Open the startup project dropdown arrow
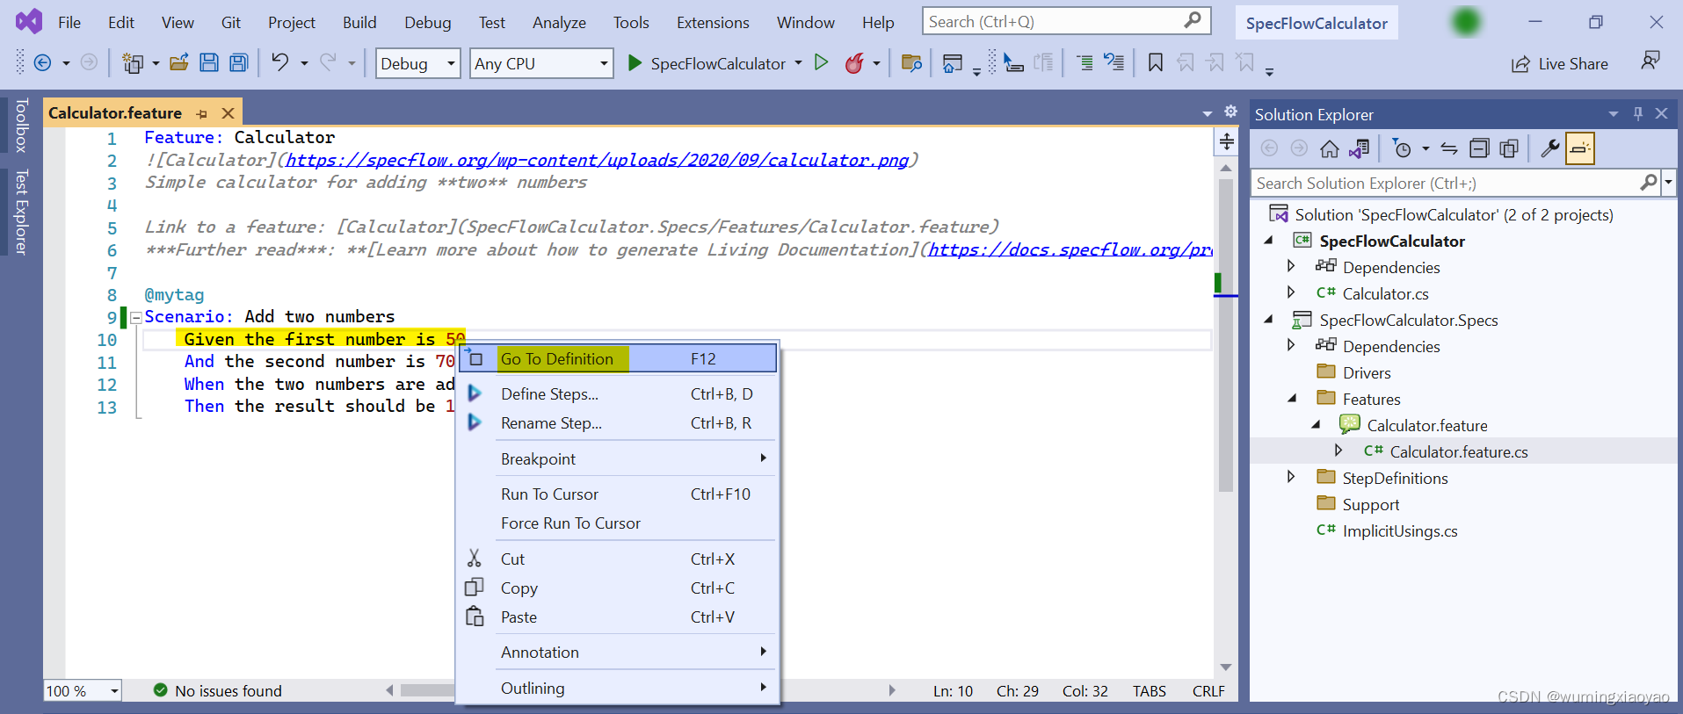The width and height of the screenshot is (1683, 714). tap(798, 62)
